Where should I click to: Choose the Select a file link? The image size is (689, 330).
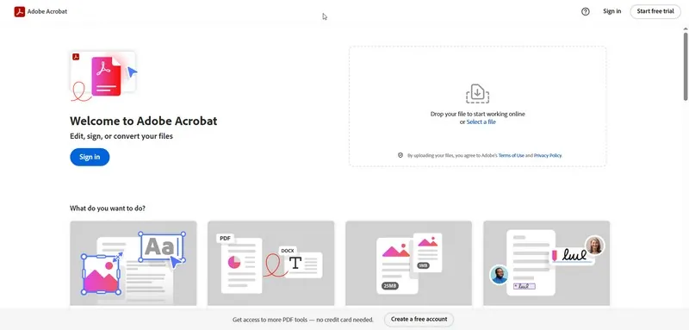(481, 122)
